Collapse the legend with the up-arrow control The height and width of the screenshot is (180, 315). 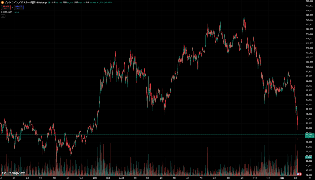pos(3,16)
